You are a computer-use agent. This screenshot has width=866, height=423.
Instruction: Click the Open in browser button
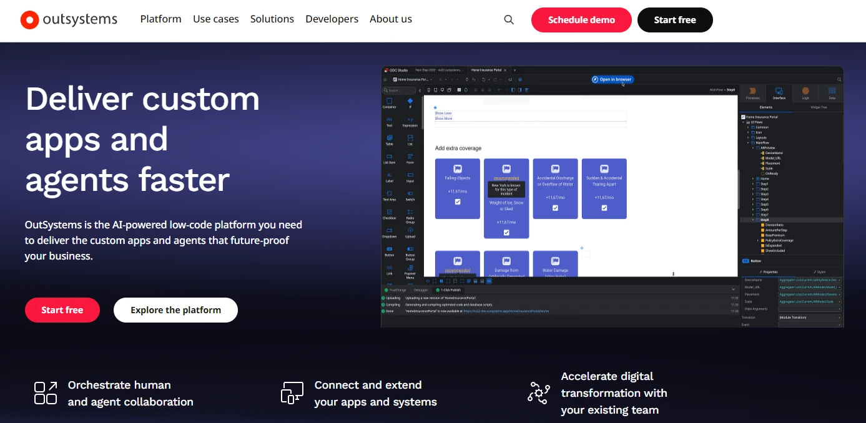pos(613,79)
